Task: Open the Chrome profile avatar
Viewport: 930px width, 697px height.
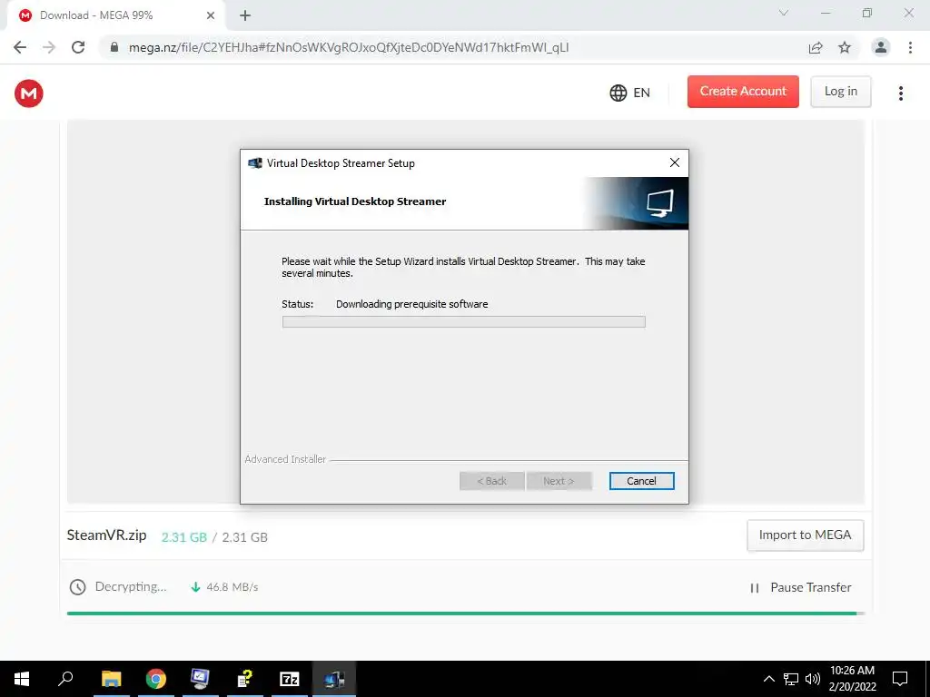Action: (x=880, y=47)
